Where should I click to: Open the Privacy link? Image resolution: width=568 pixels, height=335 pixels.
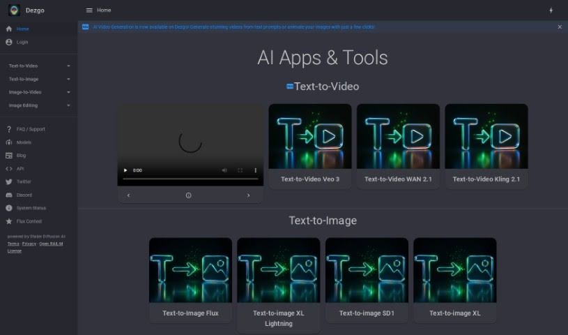29,244
